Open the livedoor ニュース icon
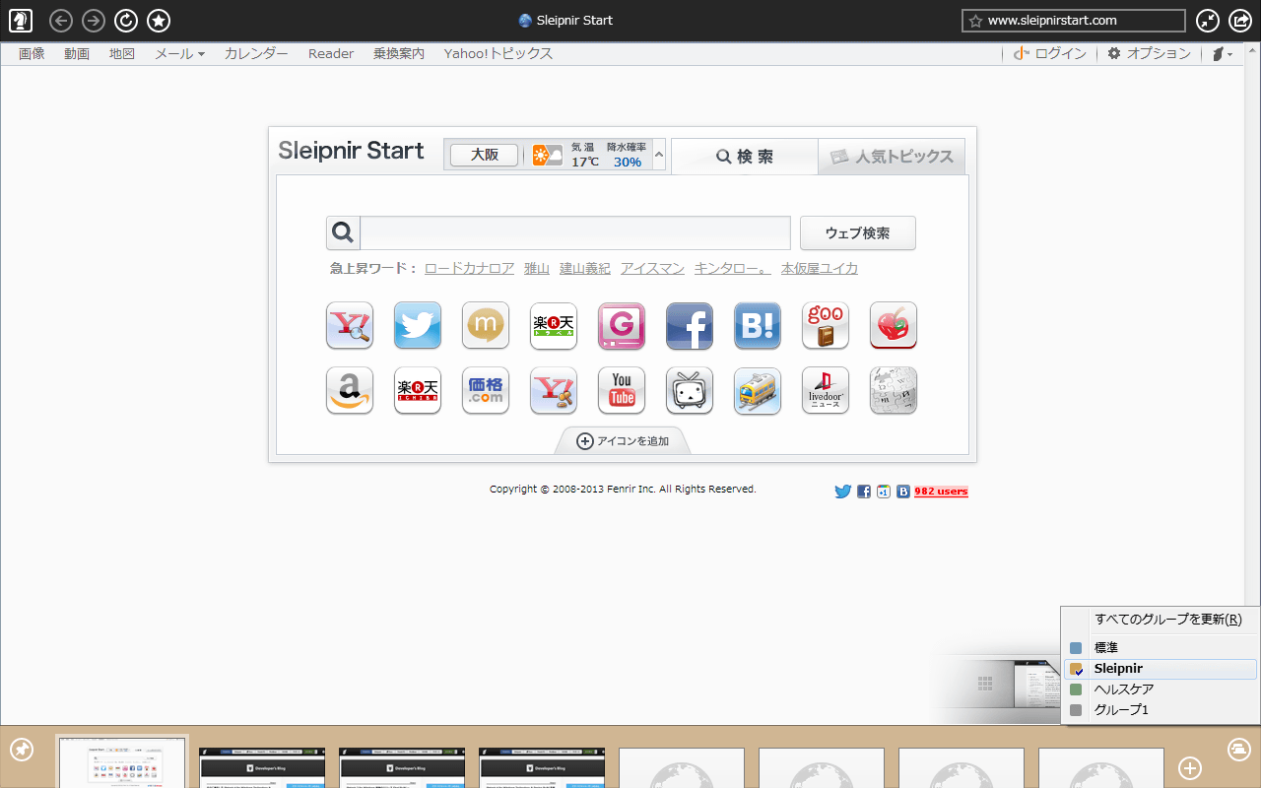Image resolution: width=1261 pixels, height=788 pixels. point(826,390)
